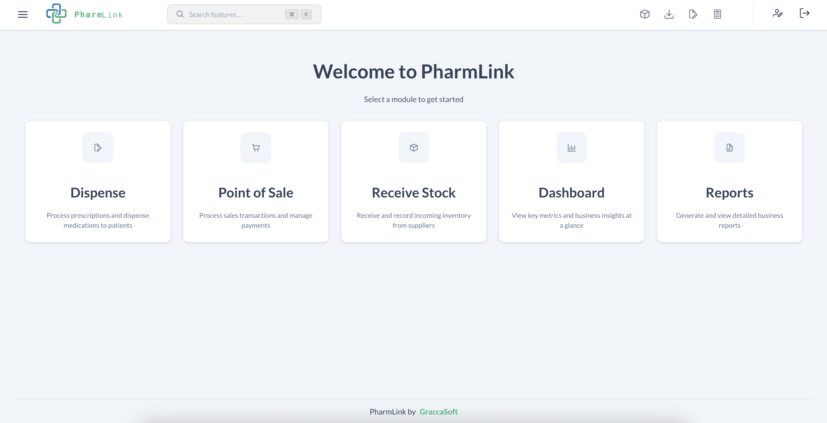
Task: Open the hamburger navigation menu
Action: pyautogui.click(x=23, y=15)
